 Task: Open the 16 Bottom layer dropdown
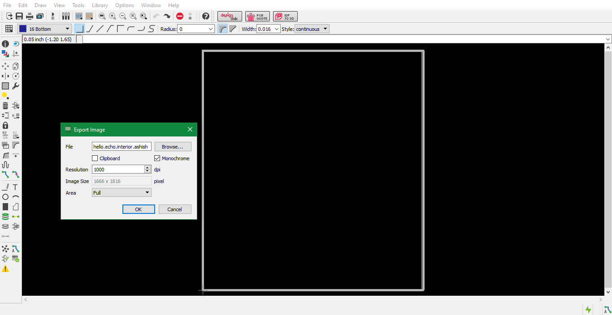click(x=44, y=29)
